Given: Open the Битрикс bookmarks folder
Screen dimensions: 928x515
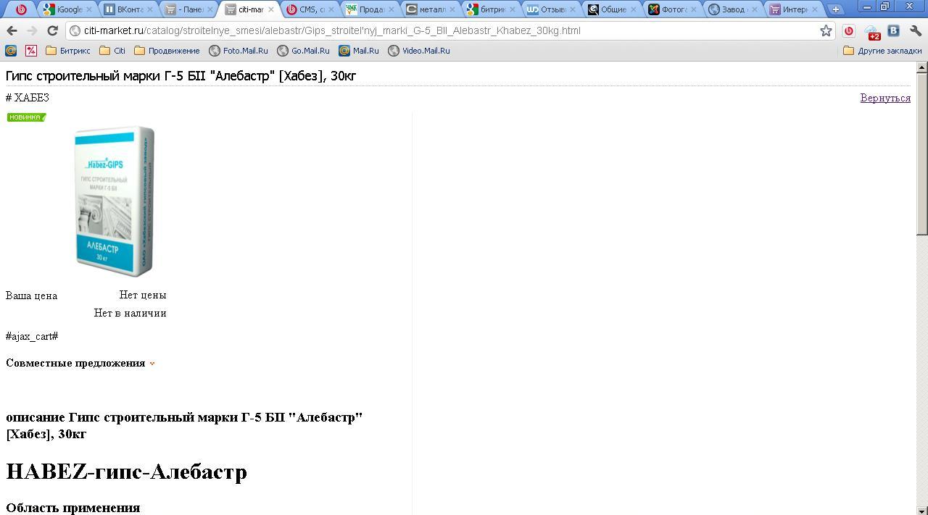Looking at the screenshot, I should tap(68, 51).
